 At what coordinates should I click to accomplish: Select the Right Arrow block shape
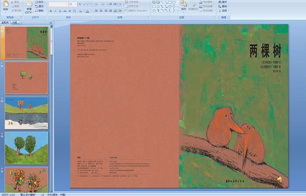[170, 7]
